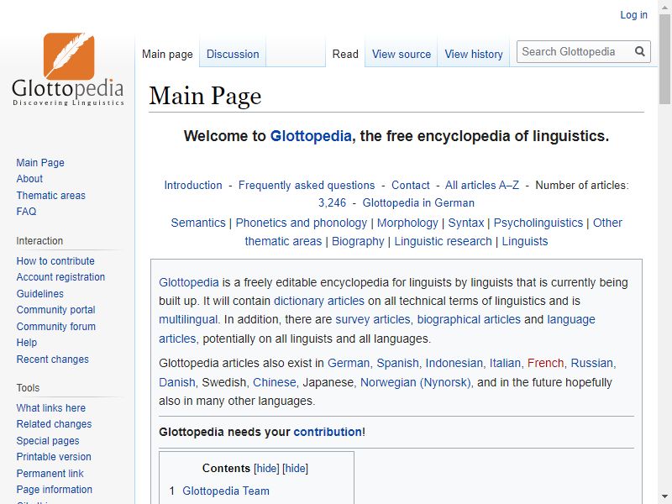
Task: Visit the Community forum
Action: point(55,327)
